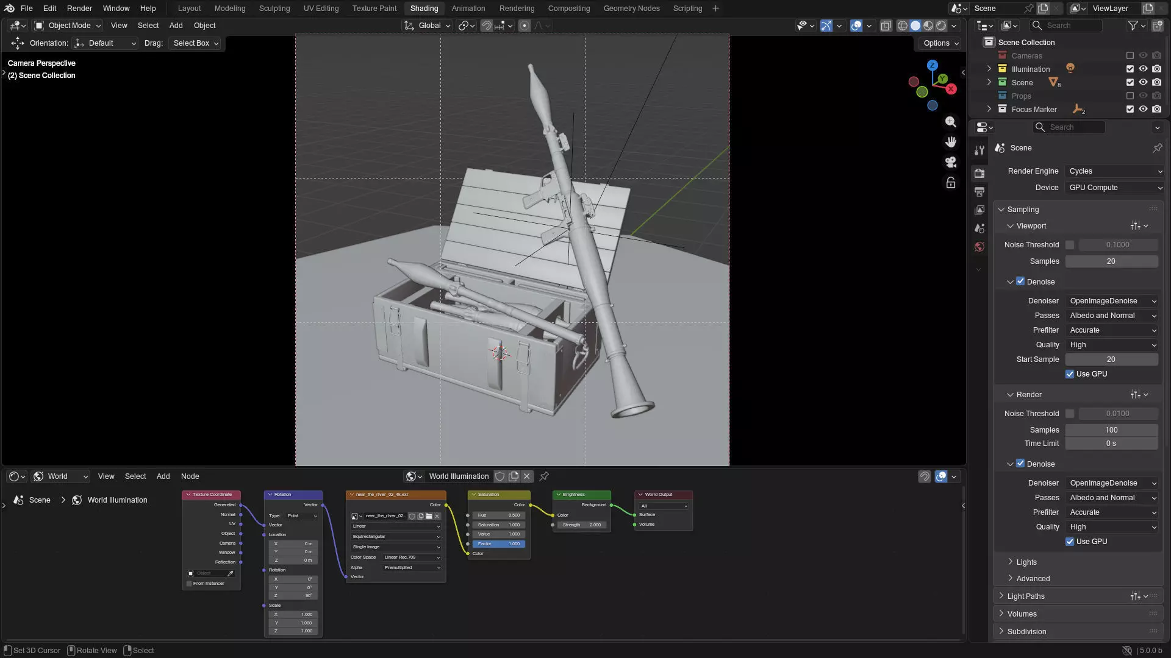Click the viewport Z axis gizmo
The height and width of the screenshot is (658, 1171).
[x=932, y=65]
